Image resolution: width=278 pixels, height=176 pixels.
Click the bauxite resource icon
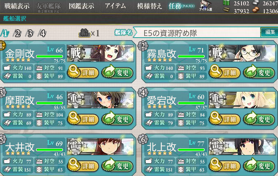coord(256,10)
